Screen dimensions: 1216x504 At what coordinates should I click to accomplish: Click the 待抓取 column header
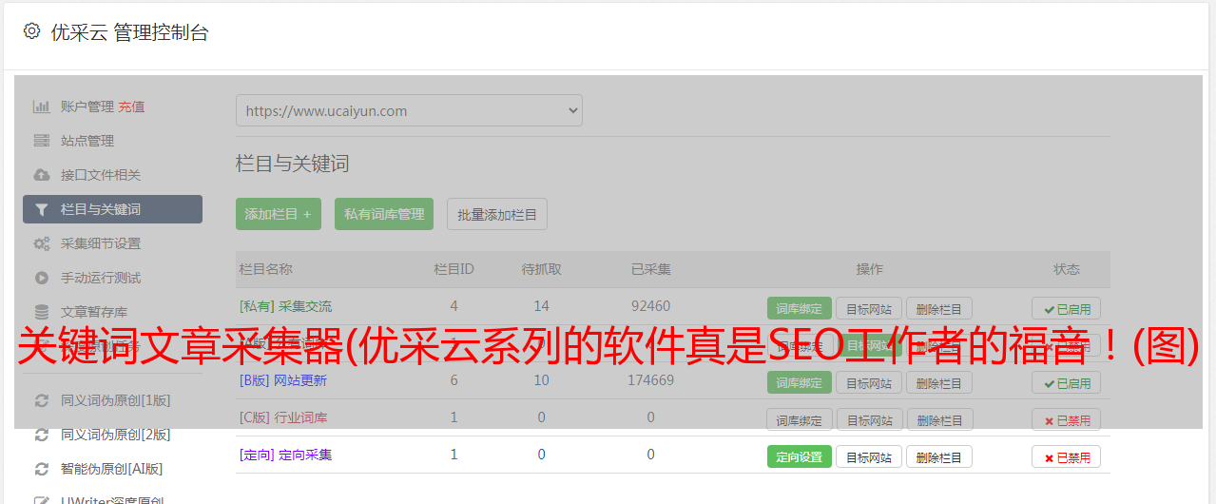click(542, 269)
